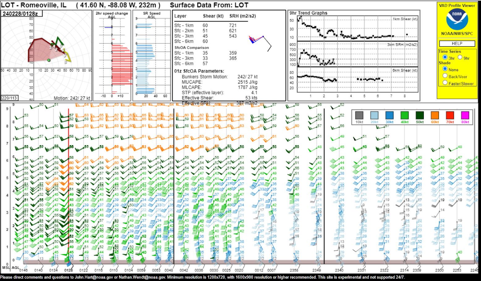Select the 0140 time column label

click(38, 270)
